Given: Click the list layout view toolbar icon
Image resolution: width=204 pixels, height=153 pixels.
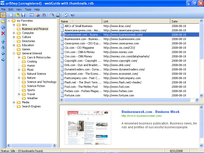Looking at the screenshot, I should click(x=32, y=15).
